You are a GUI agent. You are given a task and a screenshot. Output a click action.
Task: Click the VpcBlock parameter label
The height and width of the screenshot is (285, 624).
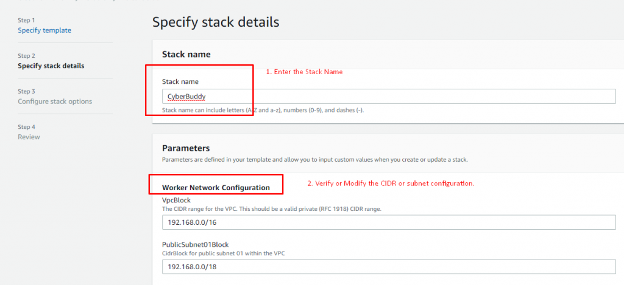tap(176, 201)
